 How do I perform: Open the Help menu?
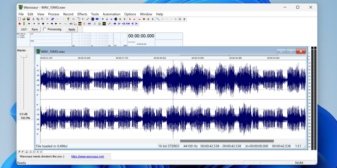160,14
